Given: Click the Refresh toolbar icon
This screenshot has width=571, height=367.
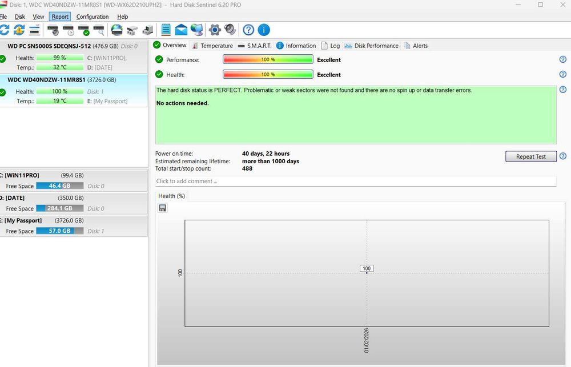Looking at the screenshot, I should tap(5, 30).
